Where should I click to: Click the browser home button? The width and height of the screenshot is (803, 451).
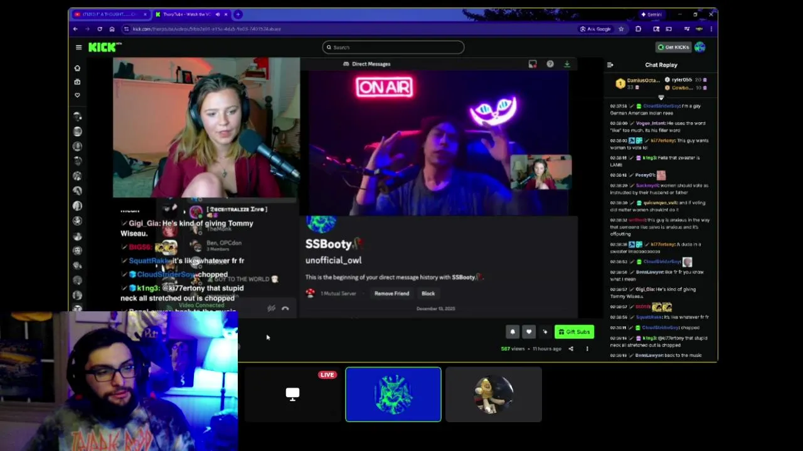112,29
